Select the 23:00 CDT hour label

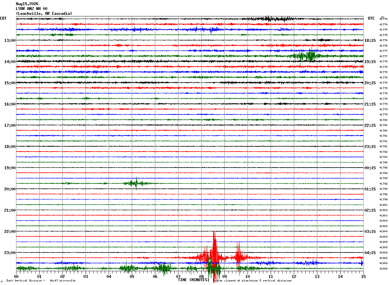point(10,253)
